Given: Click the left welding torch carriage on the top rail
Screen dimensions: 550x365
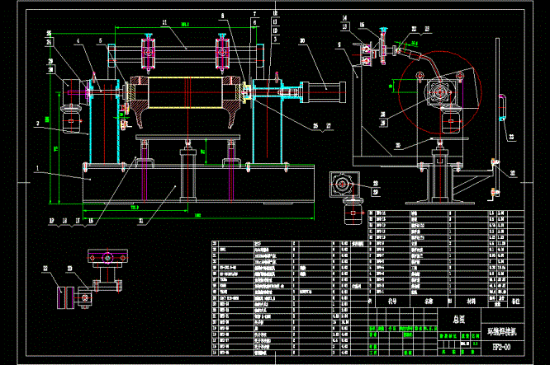Looking at the screenshot, I should (148, 54).
